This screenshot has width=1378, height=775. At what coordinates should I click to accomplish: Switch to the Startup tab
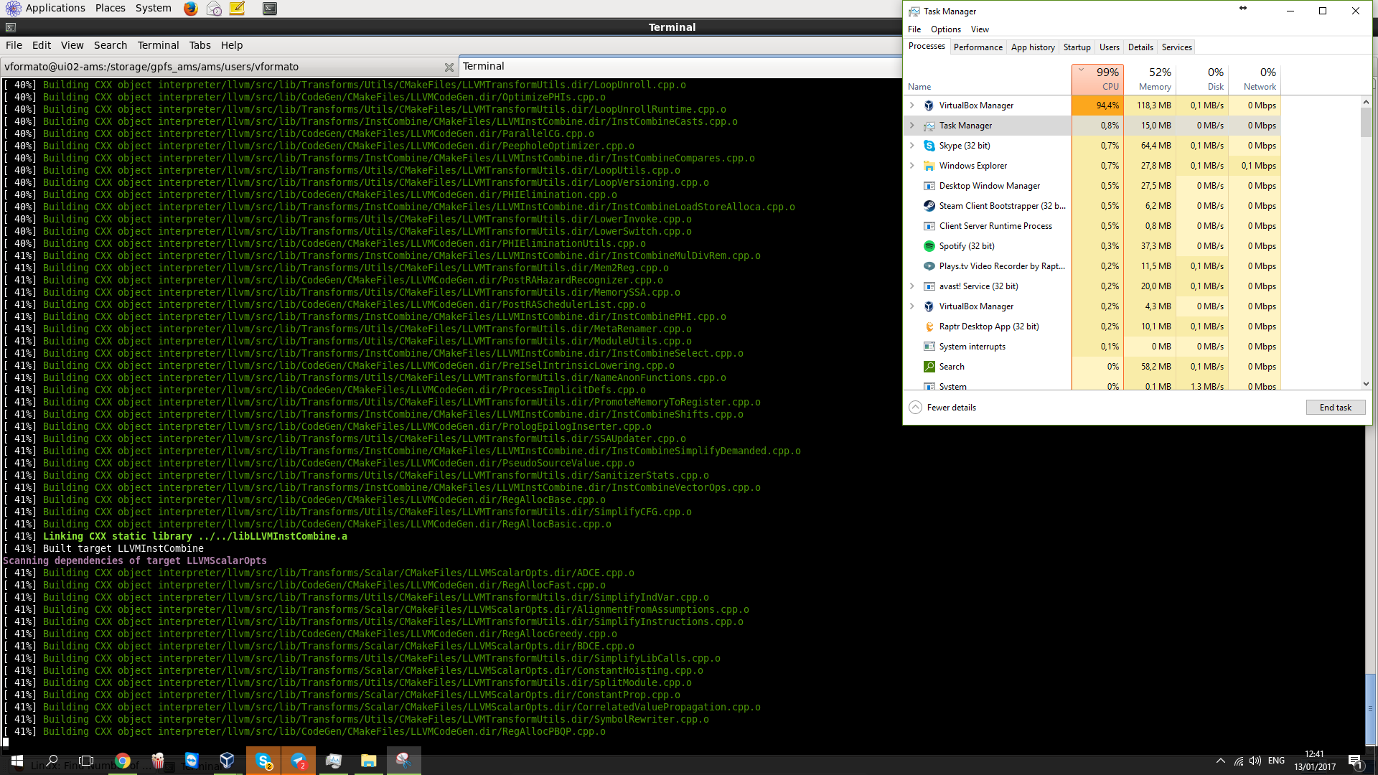point(1077,47)
